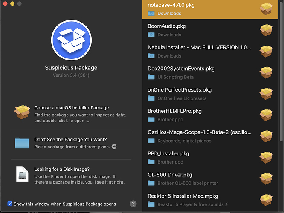
Task: Open help with the question mark button
Action: (x=133, y=204)
